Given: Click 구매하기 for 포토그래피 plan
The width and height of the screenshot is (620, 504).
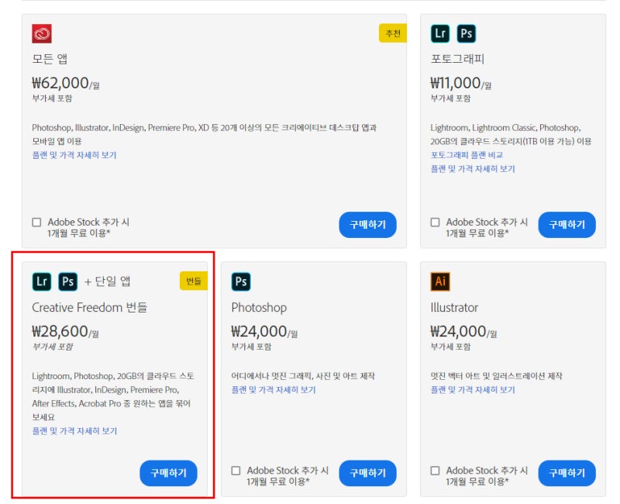Looking at the screenshot, I should 567,225.
